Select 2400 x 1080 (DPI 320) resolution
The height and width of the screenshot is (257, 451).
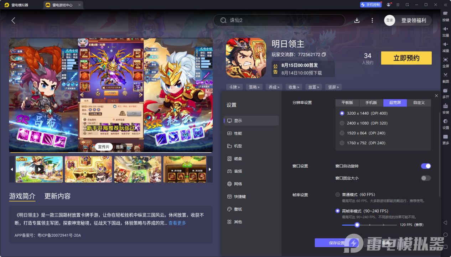click(342, 123)
